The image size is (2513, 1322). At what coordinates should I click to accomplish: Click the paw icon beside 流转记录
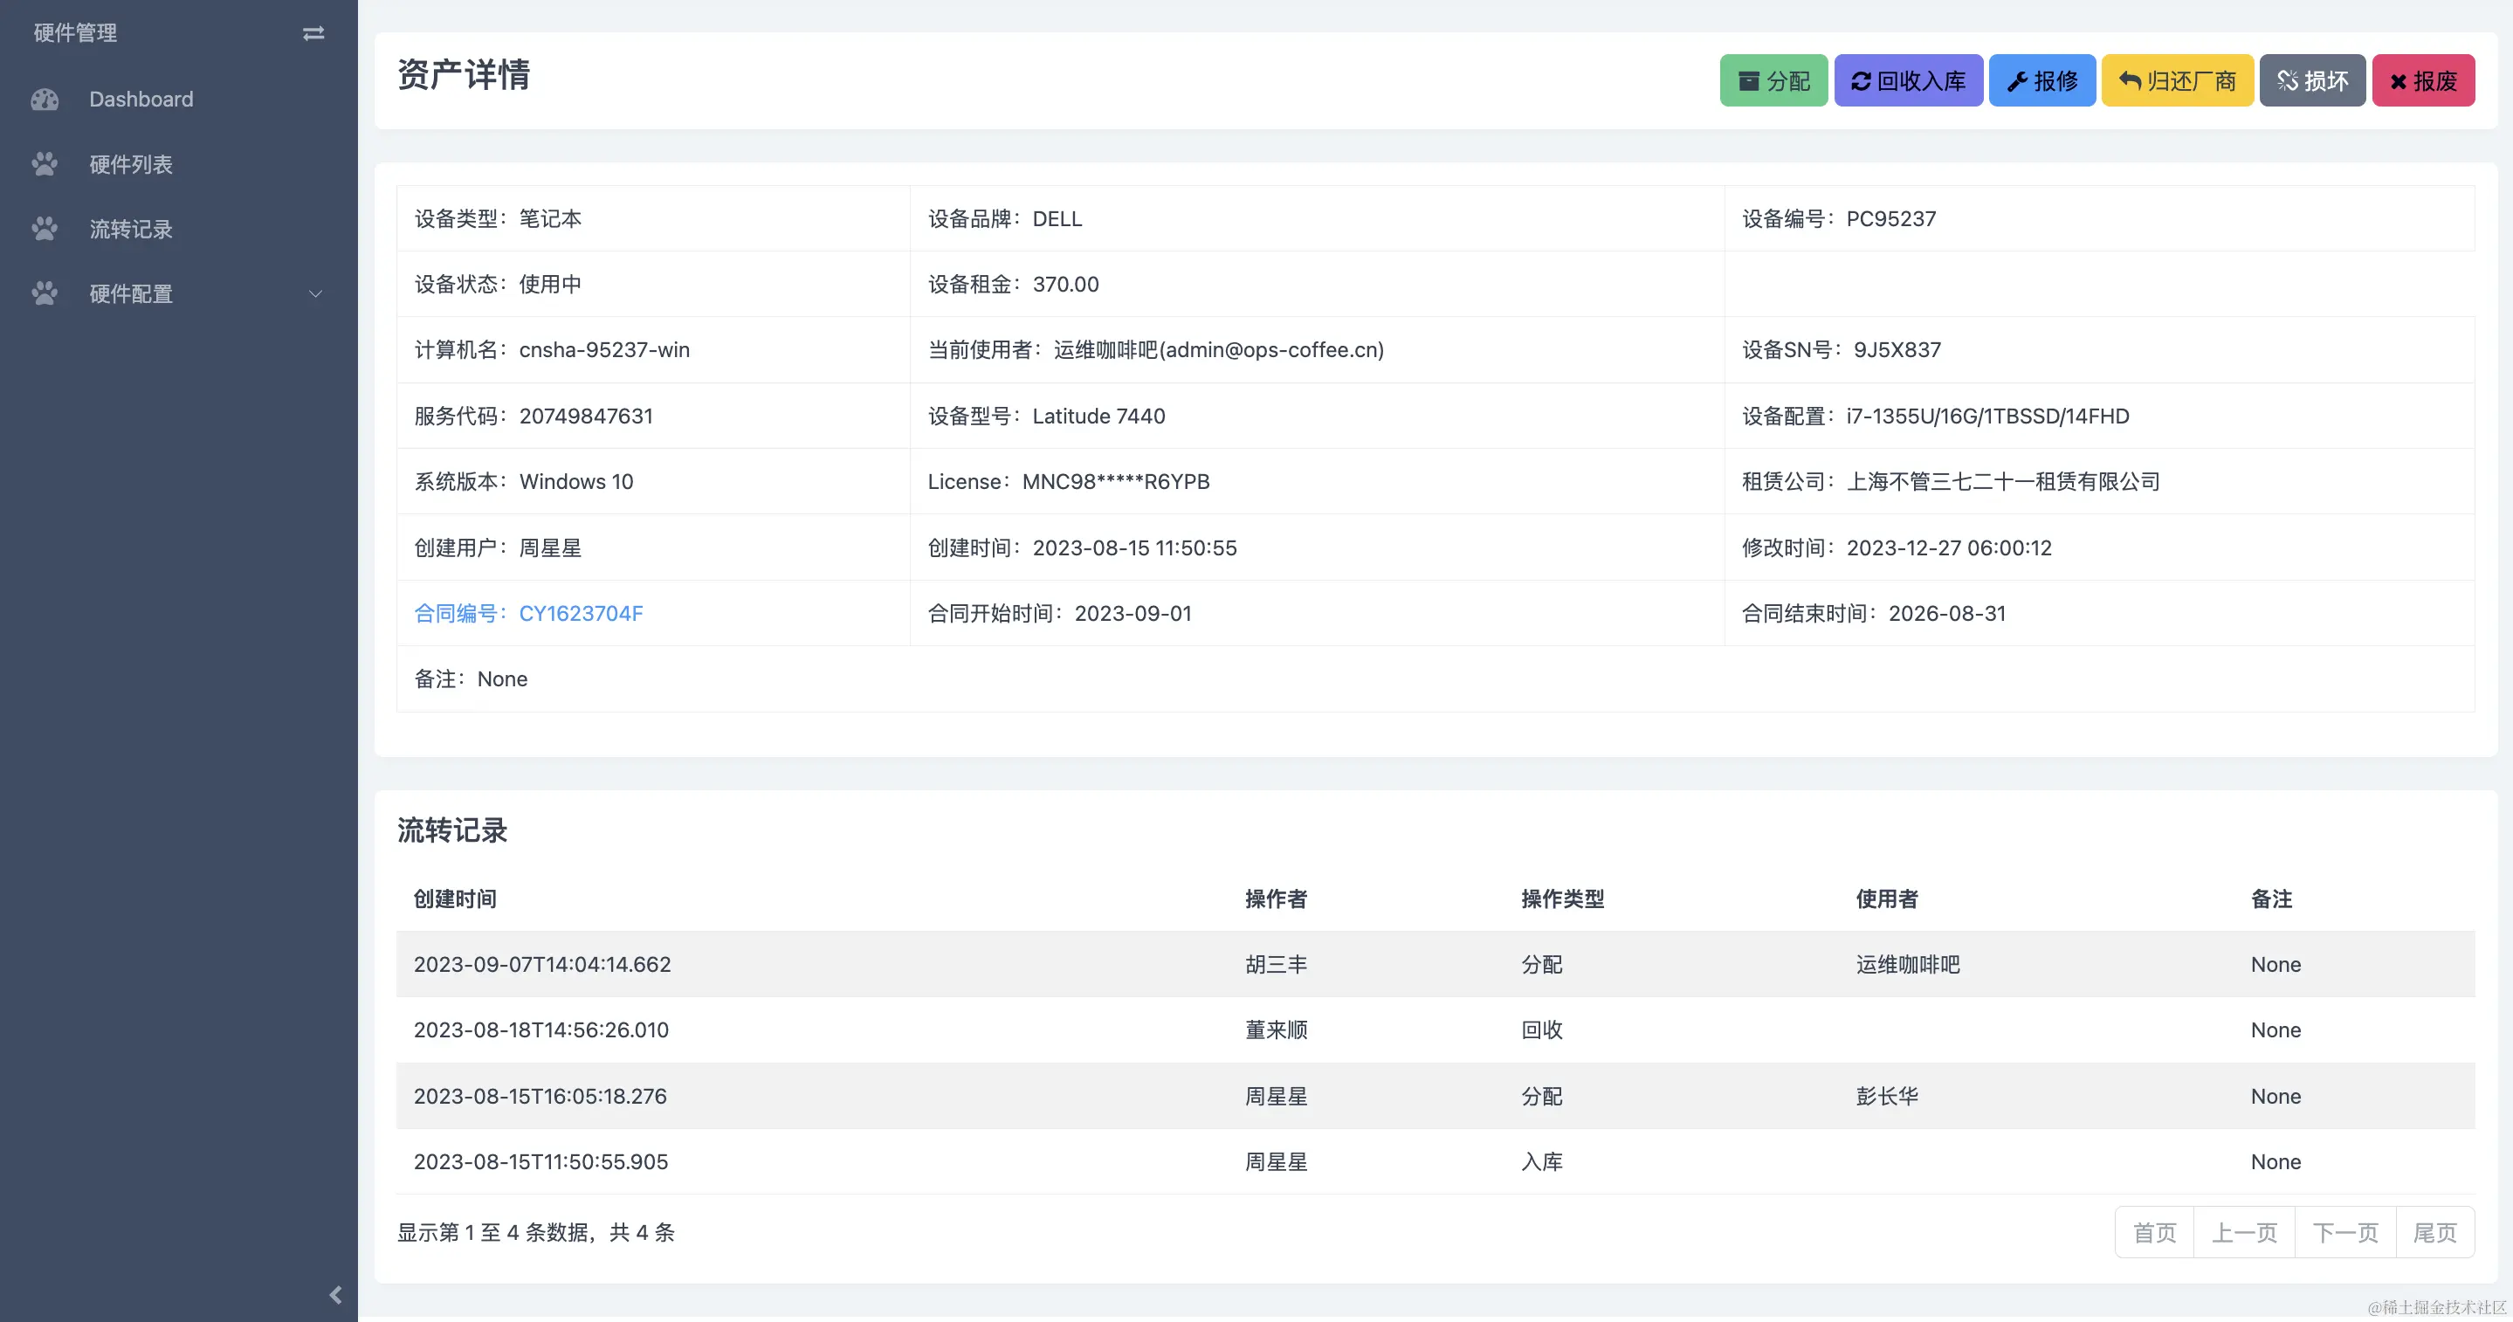coord(45,230)
